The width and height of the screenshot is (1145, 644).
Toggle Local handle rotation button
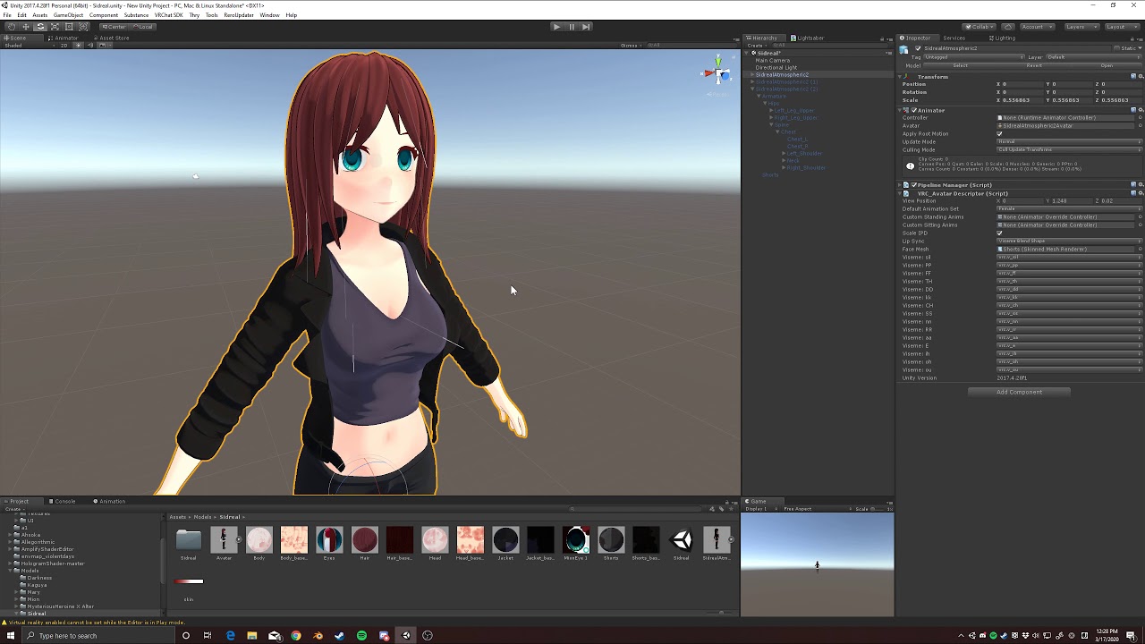[x=143, y=27]
